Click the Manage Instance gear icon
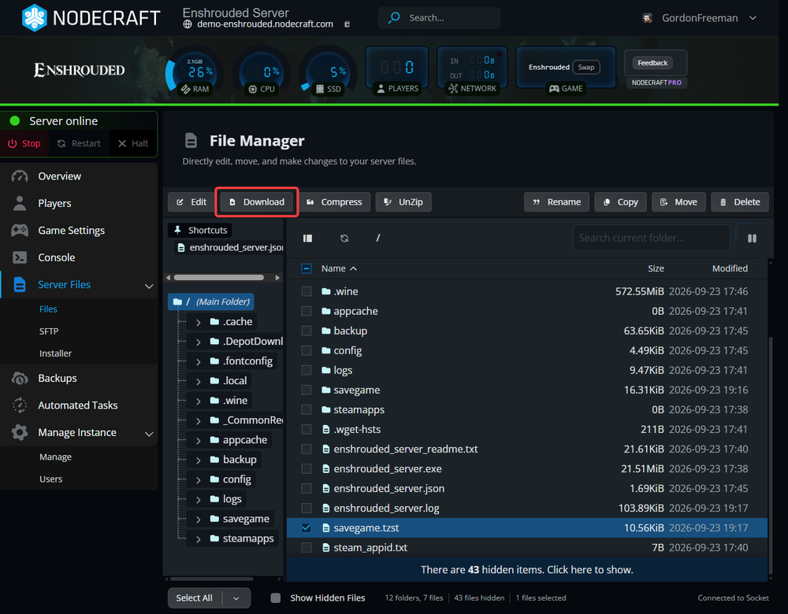The height and width of the screenshot is (614, 788). 20,432
